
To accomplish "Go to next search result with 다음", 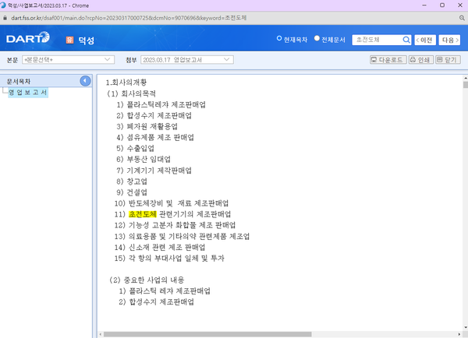I will pos(449,40).
